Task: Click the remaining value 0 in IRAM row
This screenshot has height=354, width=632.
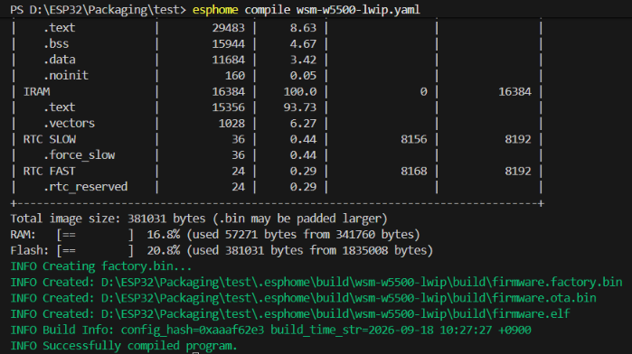Action: pos(423,91)
